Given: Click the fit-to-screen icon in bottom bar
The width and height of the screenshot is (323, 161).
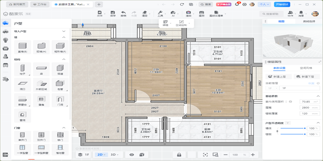Looking at the screenshot, I should pyautogui.click(x=205, y=155).
